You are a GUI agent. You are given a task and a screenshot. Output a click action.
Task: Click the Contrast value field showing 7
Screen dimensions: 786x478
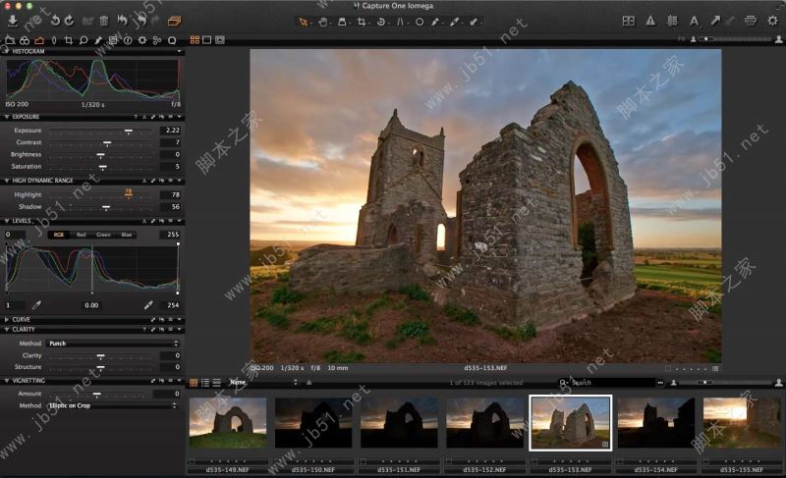click(170, 142)
